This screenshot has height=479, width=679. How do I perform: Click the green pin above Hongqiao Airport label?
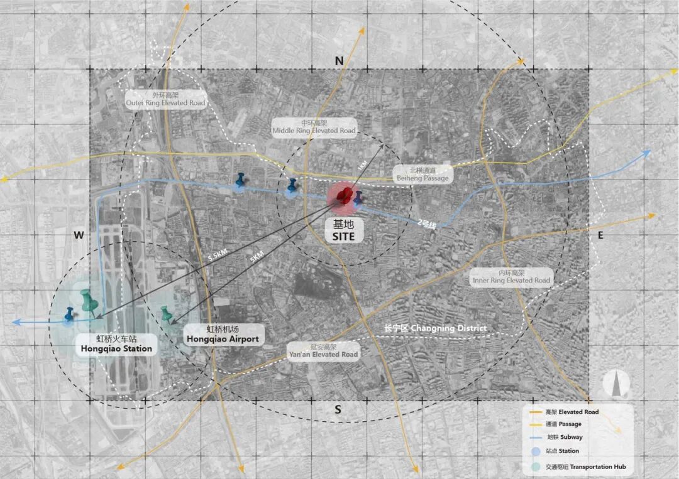(x=167, y=315)
